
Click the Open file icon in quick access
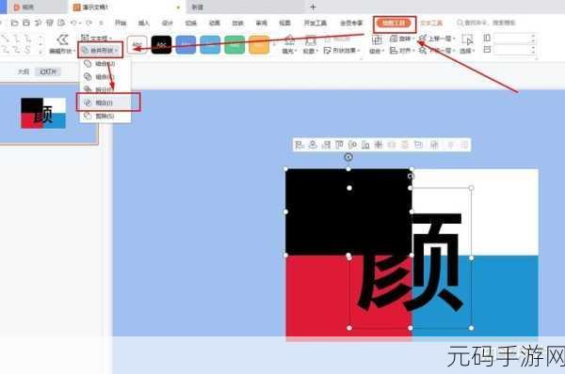[x=15, y=23]
